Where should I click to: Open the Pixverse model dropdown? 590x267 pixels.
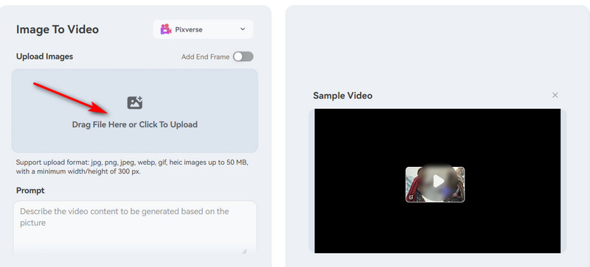coord(203,29)
